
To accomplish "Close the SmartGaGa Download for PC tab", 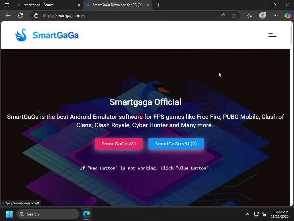I will 148,5.
